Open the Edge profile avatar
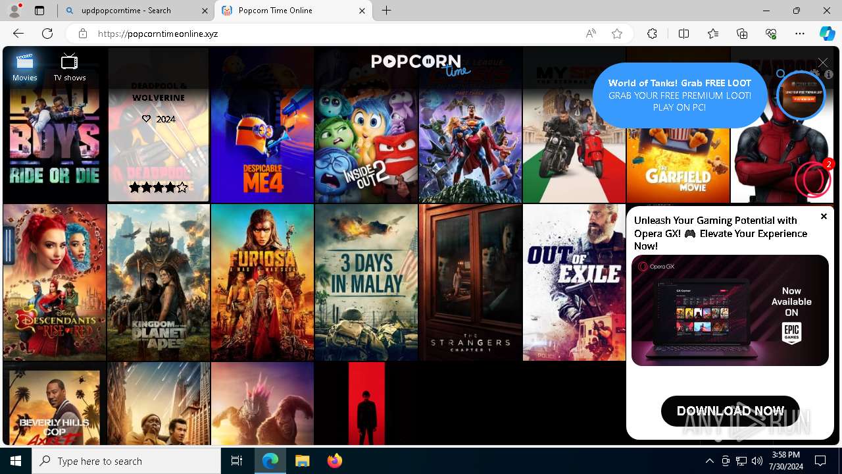 14,11
